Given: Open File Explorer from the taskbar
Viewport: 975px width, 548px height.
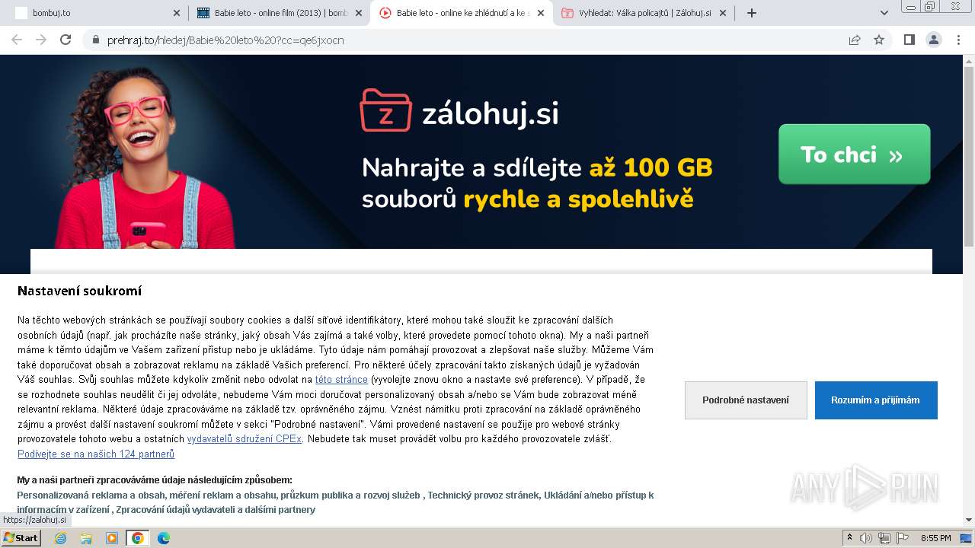Looking at the screenshot, I should pos(86,538).
